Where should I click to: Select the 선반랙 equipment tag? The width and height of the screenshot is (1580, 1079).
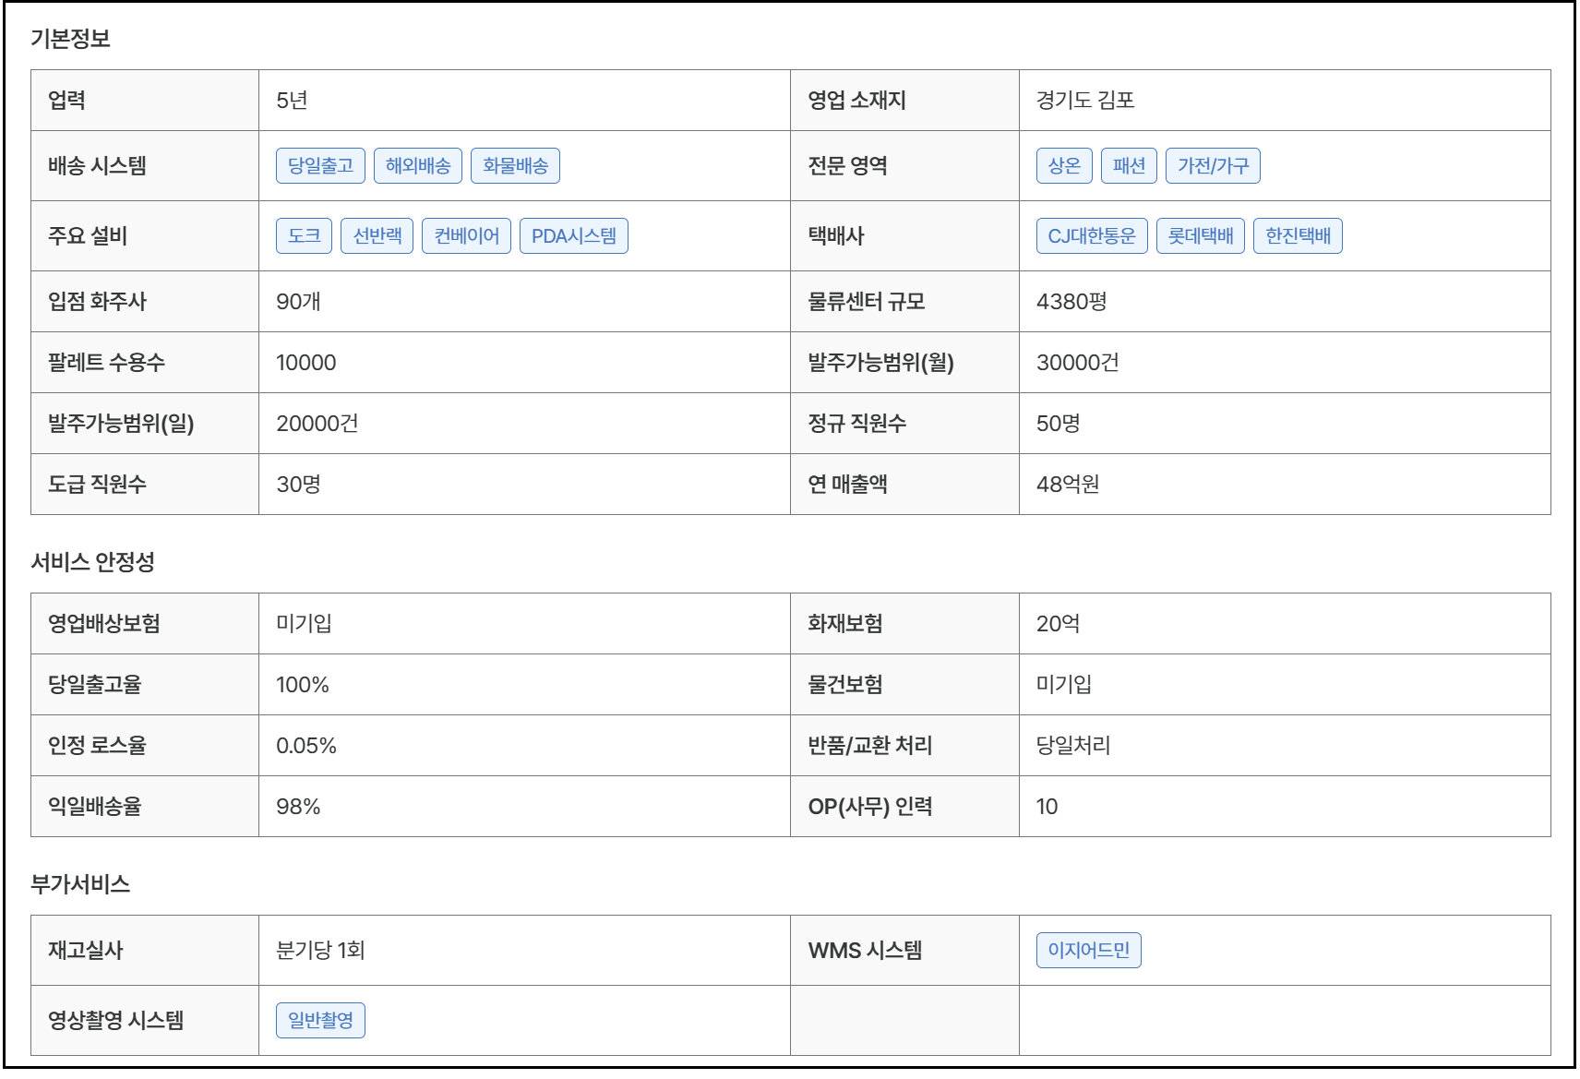click(x=377, y=236)
